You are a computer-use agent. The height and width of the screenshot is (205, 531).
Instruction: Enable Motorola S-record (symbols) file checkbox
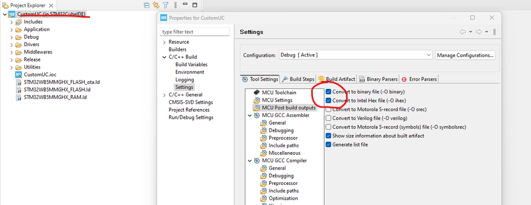tap(328, 127)
